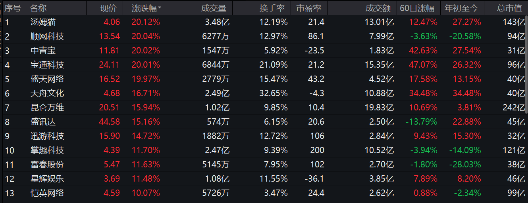
Task: Select the stock 中青宝
Action: point(43,51)
